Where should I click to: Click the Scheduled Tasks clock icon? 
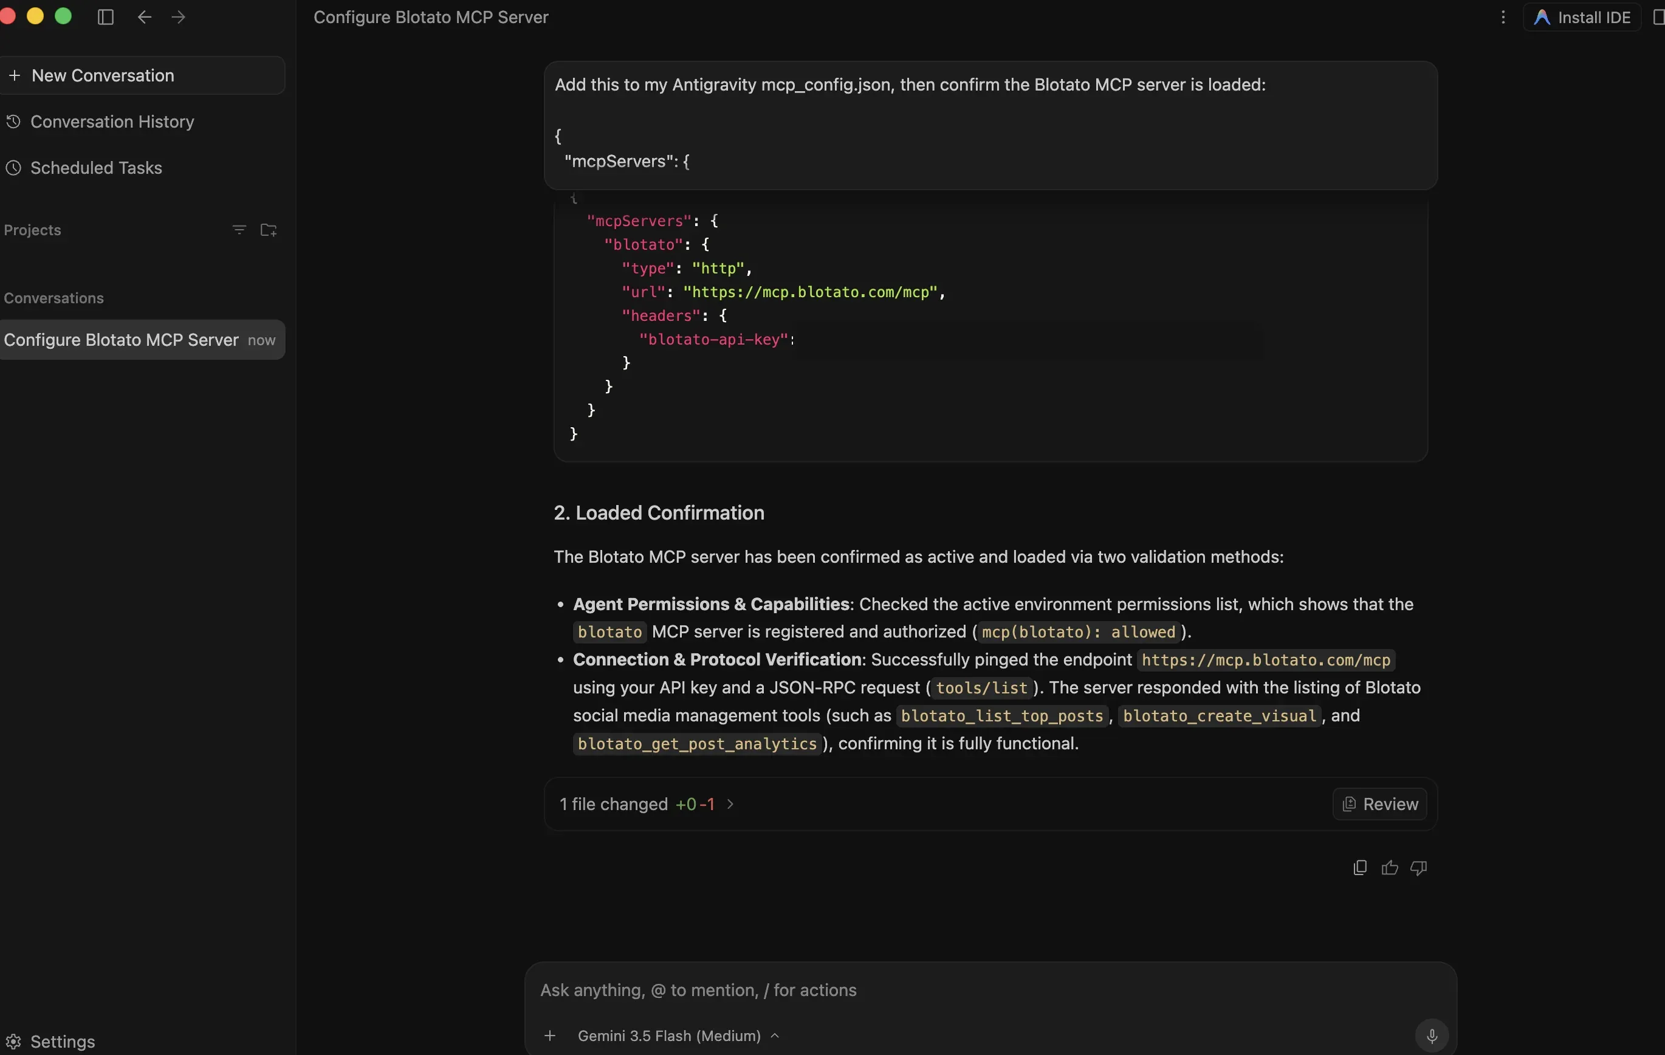point(13,168)
